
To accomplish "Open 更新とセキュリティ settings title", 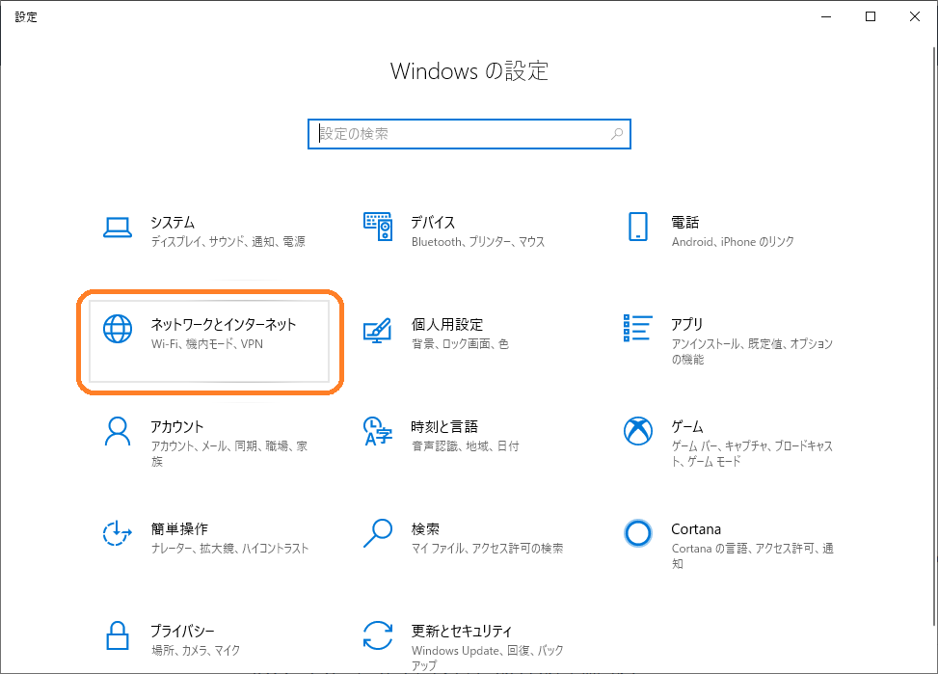I will tap(462, 631).
